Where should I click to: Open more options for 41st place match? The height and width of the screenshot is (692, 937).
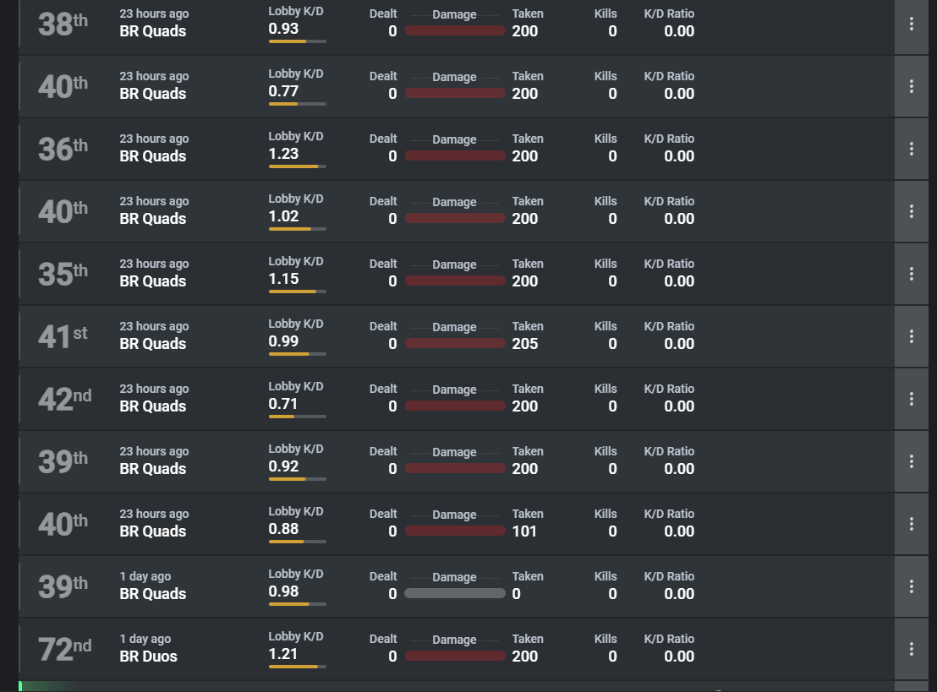[x=911, y=336]
